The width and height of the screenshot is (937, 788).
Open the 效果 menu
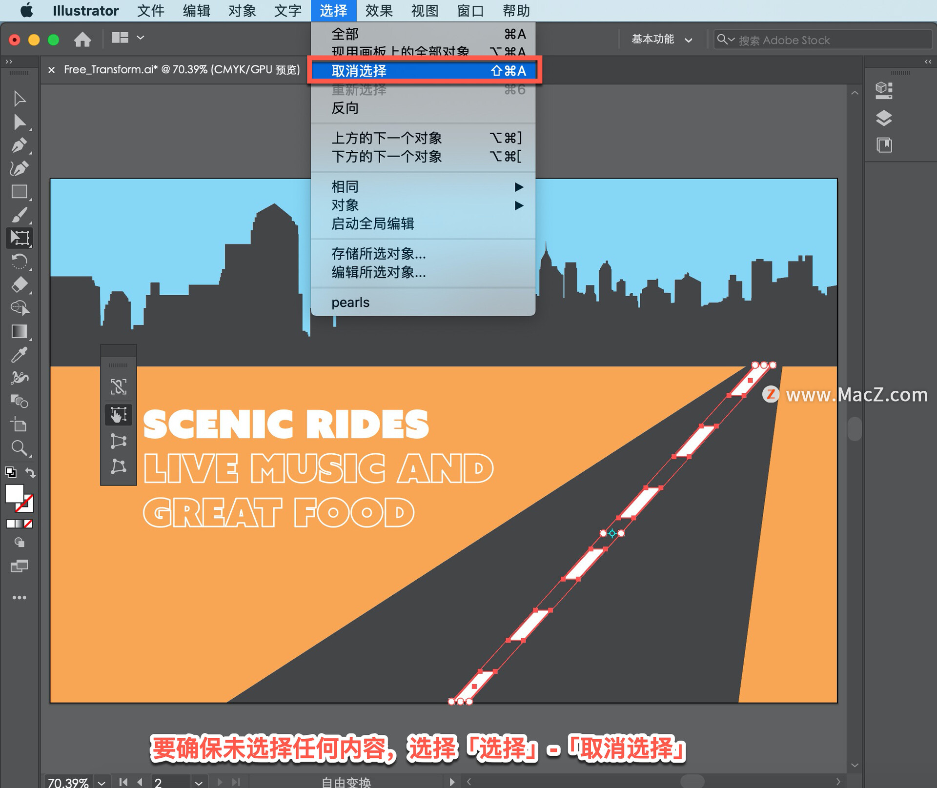point(379,11)
